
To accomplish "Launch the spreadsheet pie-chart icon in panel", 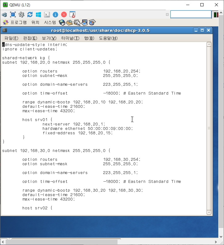I will click(x=92, y=22).
